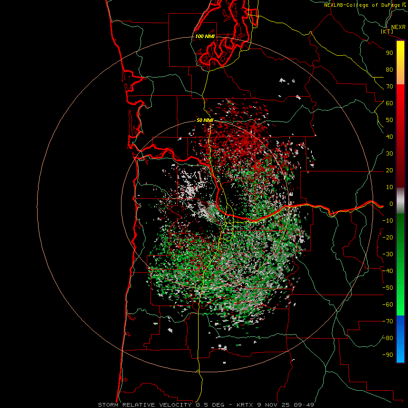Select the 60 value on velocity scale
408x408 pixels.
[389, 103]
